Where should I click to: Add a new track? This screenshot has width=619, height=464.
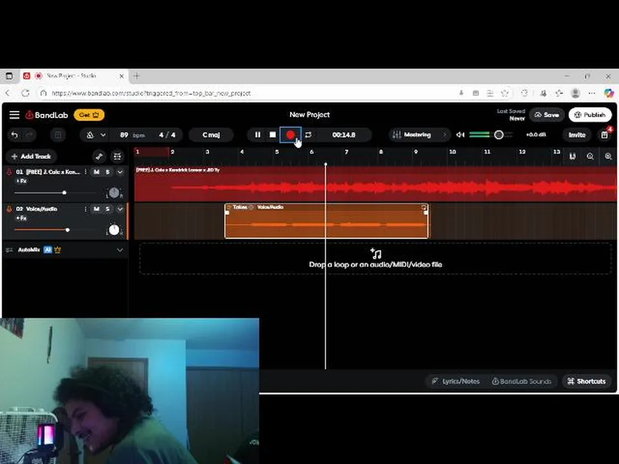[x=31, y=157]
